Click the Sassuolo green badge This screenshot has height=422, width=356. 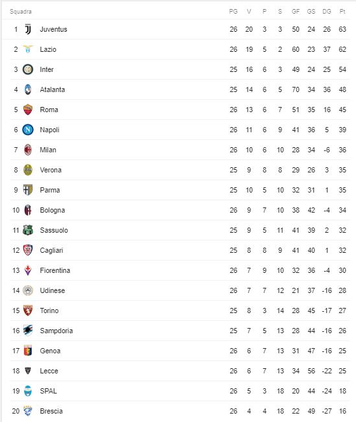coord(28,230)
